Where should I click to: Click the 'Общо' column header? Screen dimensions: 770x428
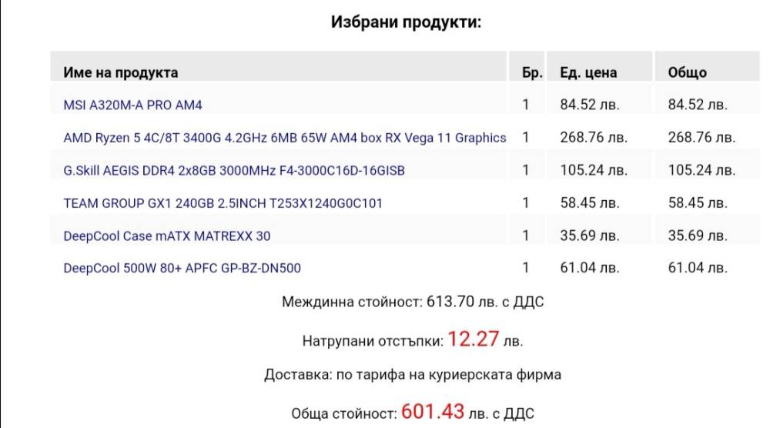point(687,72)
